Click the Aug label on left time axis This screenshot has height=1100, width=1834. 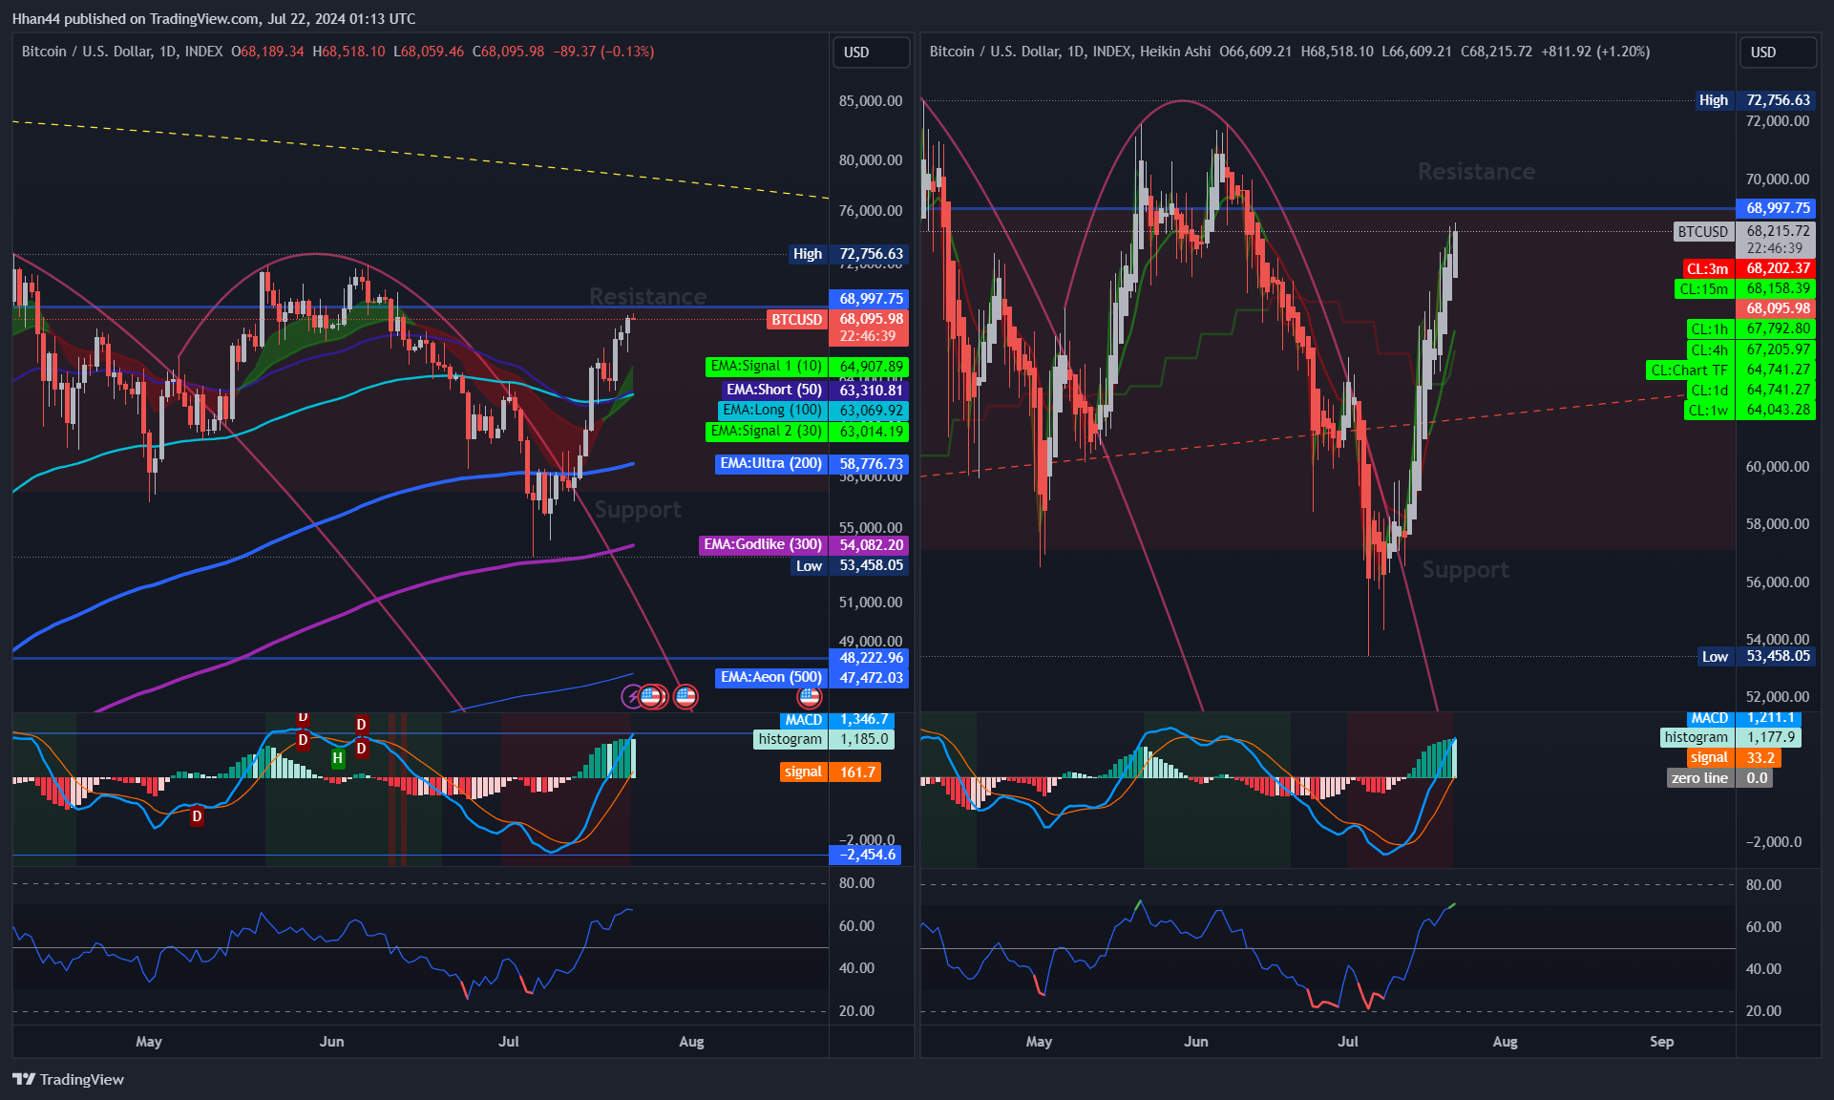pos(691,1042)
